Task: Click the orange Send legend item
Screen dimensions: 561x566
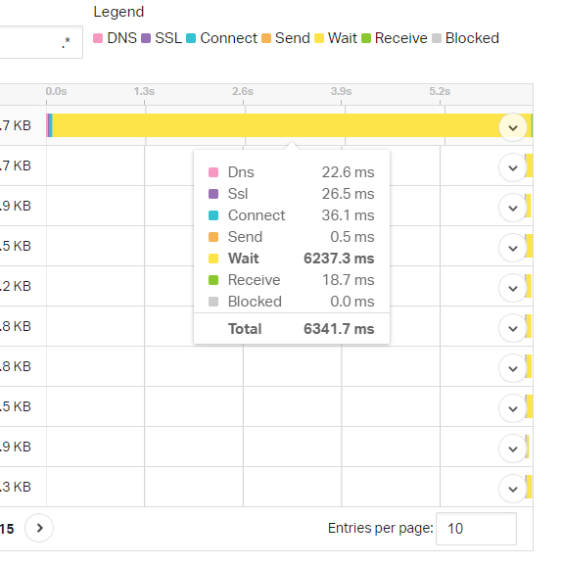Action: [x=286, y=38]
